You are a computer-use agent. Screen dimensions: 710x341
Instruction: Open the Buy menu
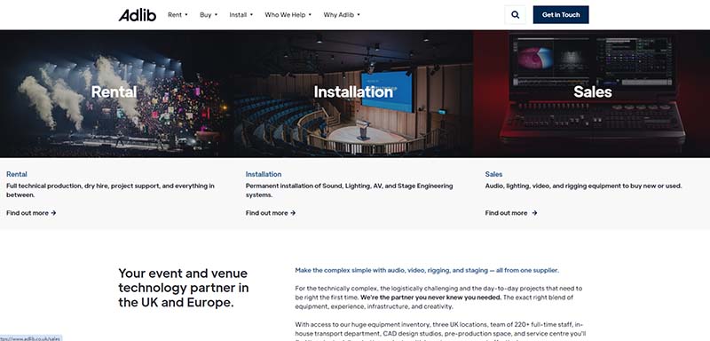coord(209,15)
